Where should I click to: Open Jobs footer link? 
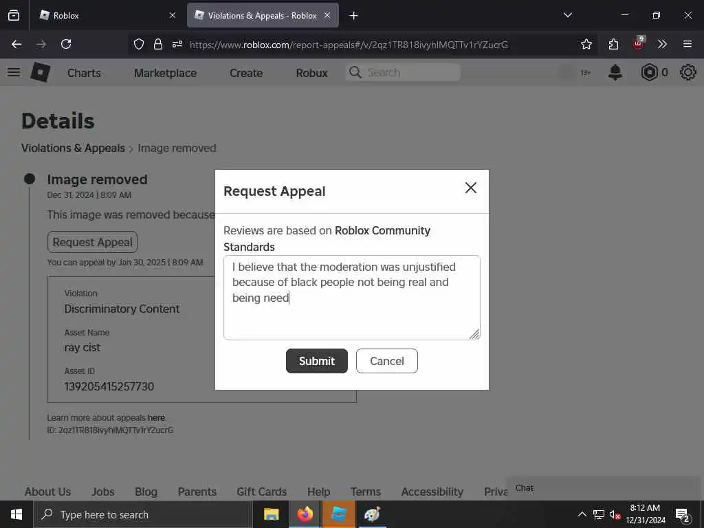click(103, 492)
